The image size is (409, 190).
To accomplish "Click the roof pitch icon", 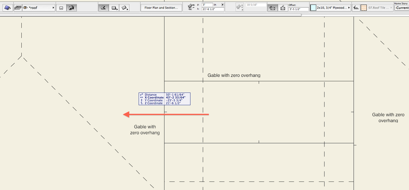I will 191,7.
